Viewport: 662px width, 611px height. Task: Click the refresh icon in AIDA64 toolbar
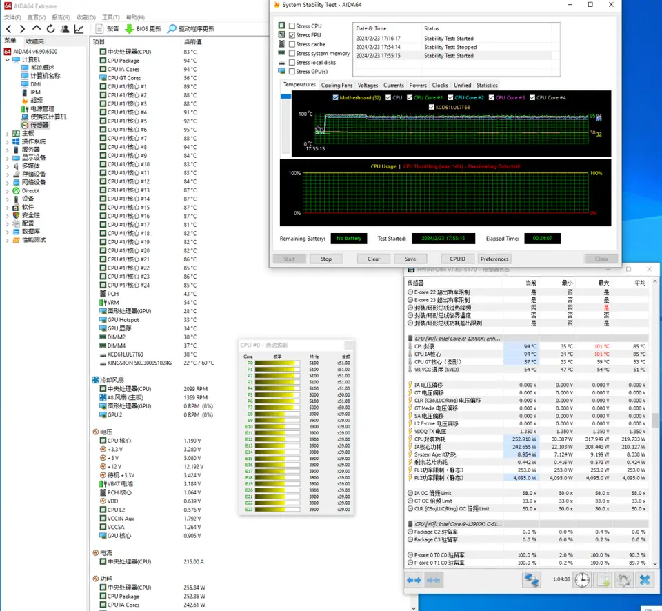click(x=50, y=29)
